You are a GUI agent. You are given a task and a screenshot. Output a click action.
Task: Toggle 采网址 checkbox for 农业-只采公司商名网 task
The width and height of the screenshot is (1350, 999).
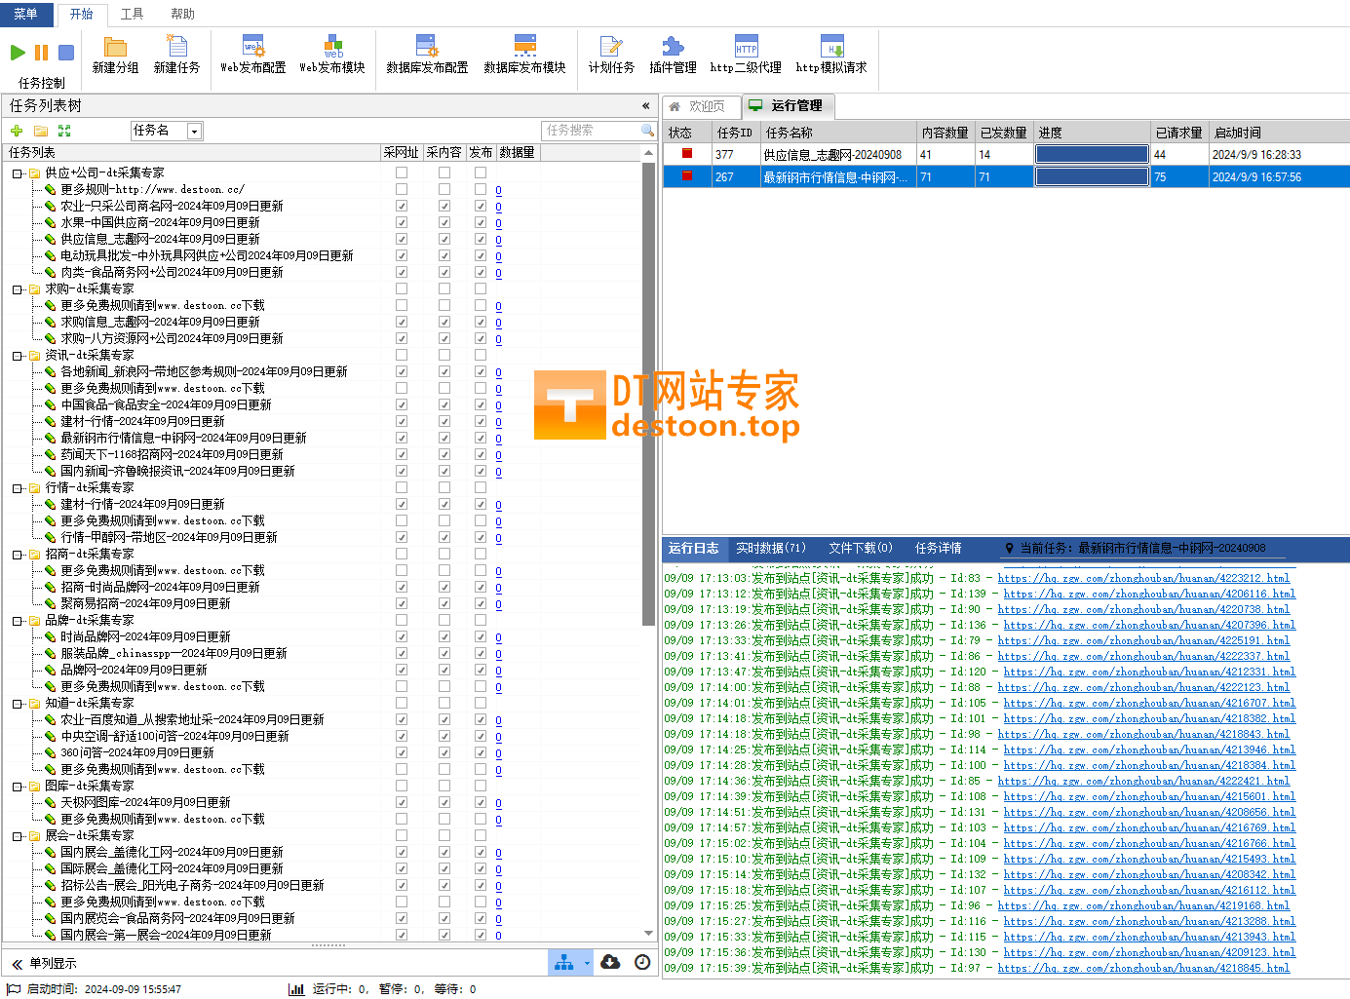point(402,207)
